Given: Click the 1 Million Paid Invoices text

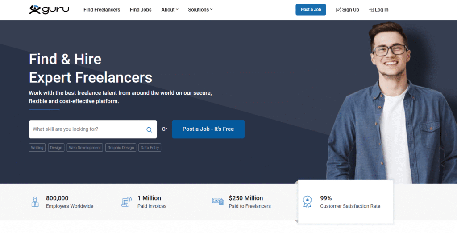Looking at the screenshot, I should (152, 202).
